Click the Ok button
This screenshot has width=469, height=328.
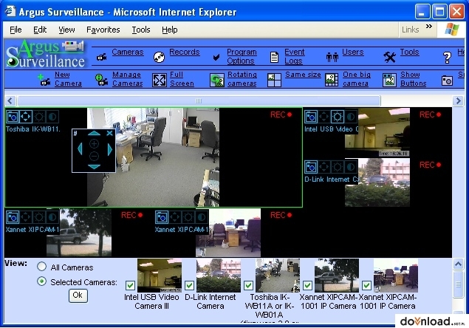click(x=78, y=295)
